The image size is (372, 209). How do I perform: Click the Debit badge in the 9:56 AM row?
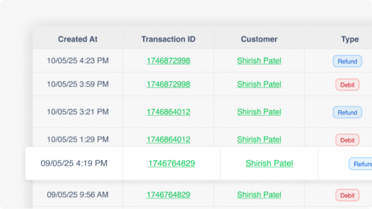(348, 195)
